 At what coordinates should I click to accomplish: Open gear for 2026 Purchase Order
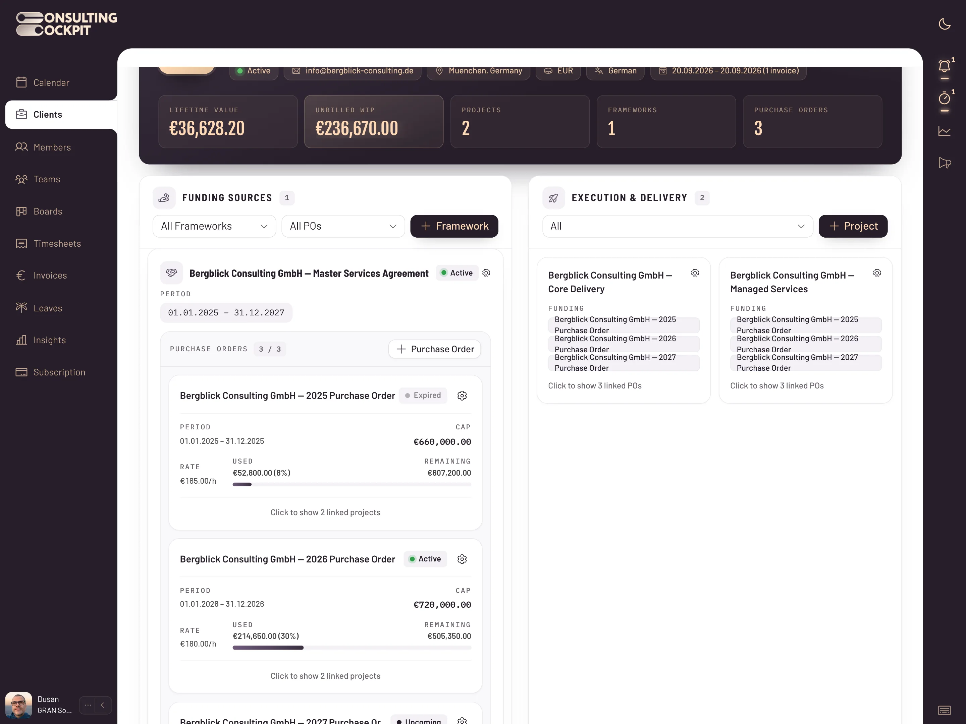point(462,559)
